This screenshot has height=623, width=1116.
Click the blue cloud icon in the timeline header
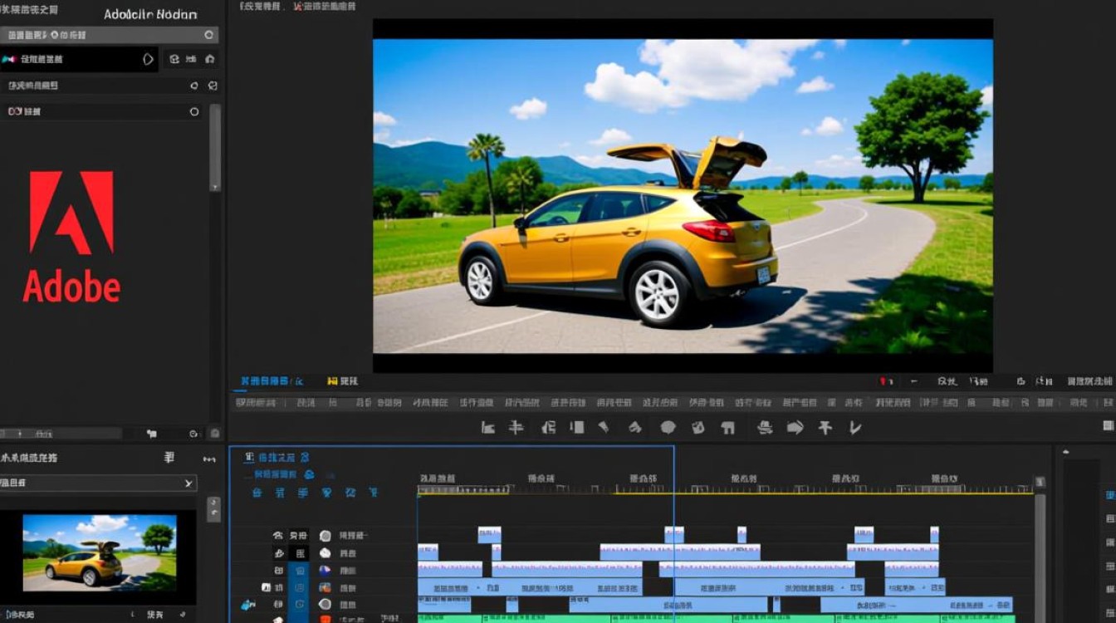[x=309, y=474]
